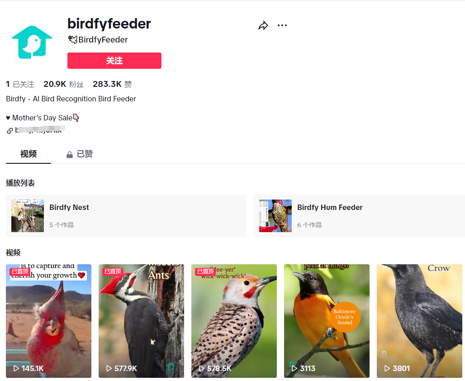View the 1 已关注 following count
The height and width of the screenshot is (381, 465).
pyautogui.click(x=20, y=84)
